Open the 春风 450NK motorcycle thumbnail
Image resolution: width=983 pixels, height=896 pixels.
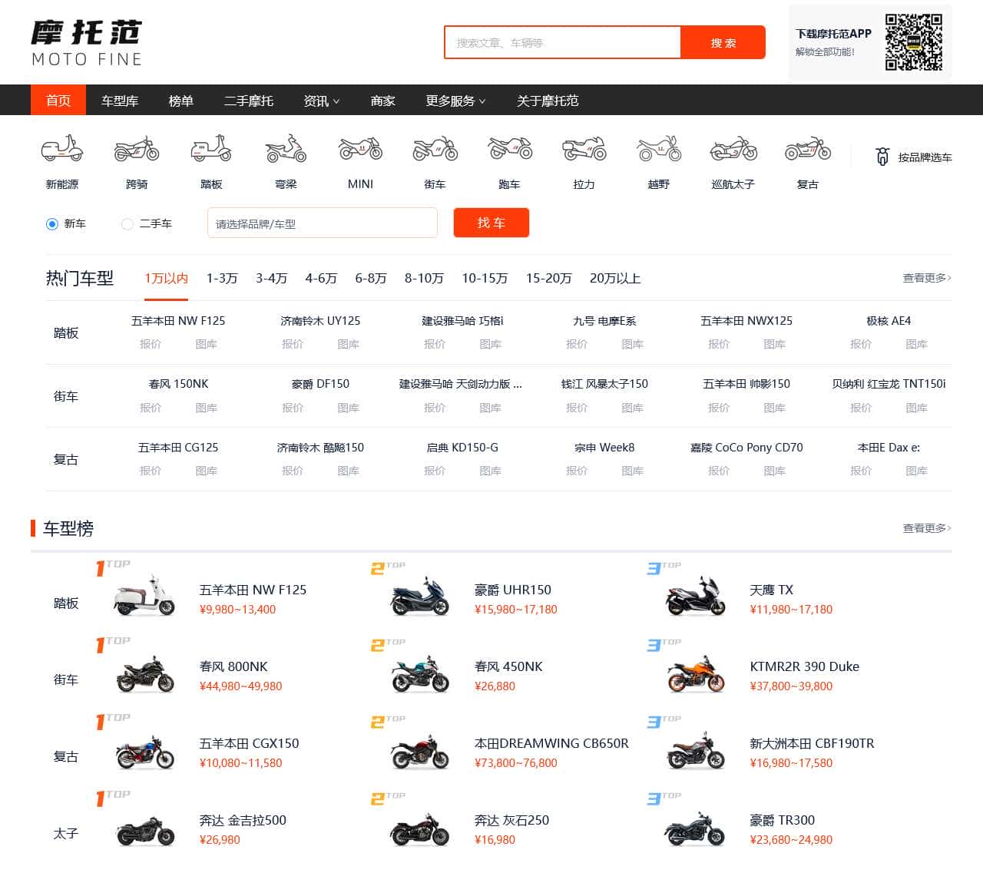point(419,674)
